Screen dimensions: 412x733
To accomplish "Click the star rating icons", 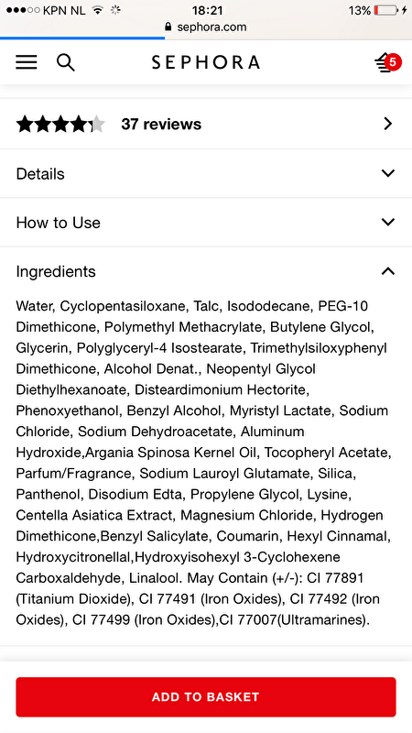I will pos(60,125).
